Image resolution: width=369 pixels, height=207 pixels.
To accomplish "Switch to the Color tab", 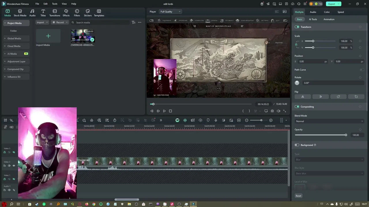I will [x=327, y=12].
